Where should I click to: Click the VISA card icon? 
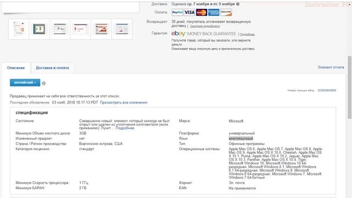tap(189, 12)
